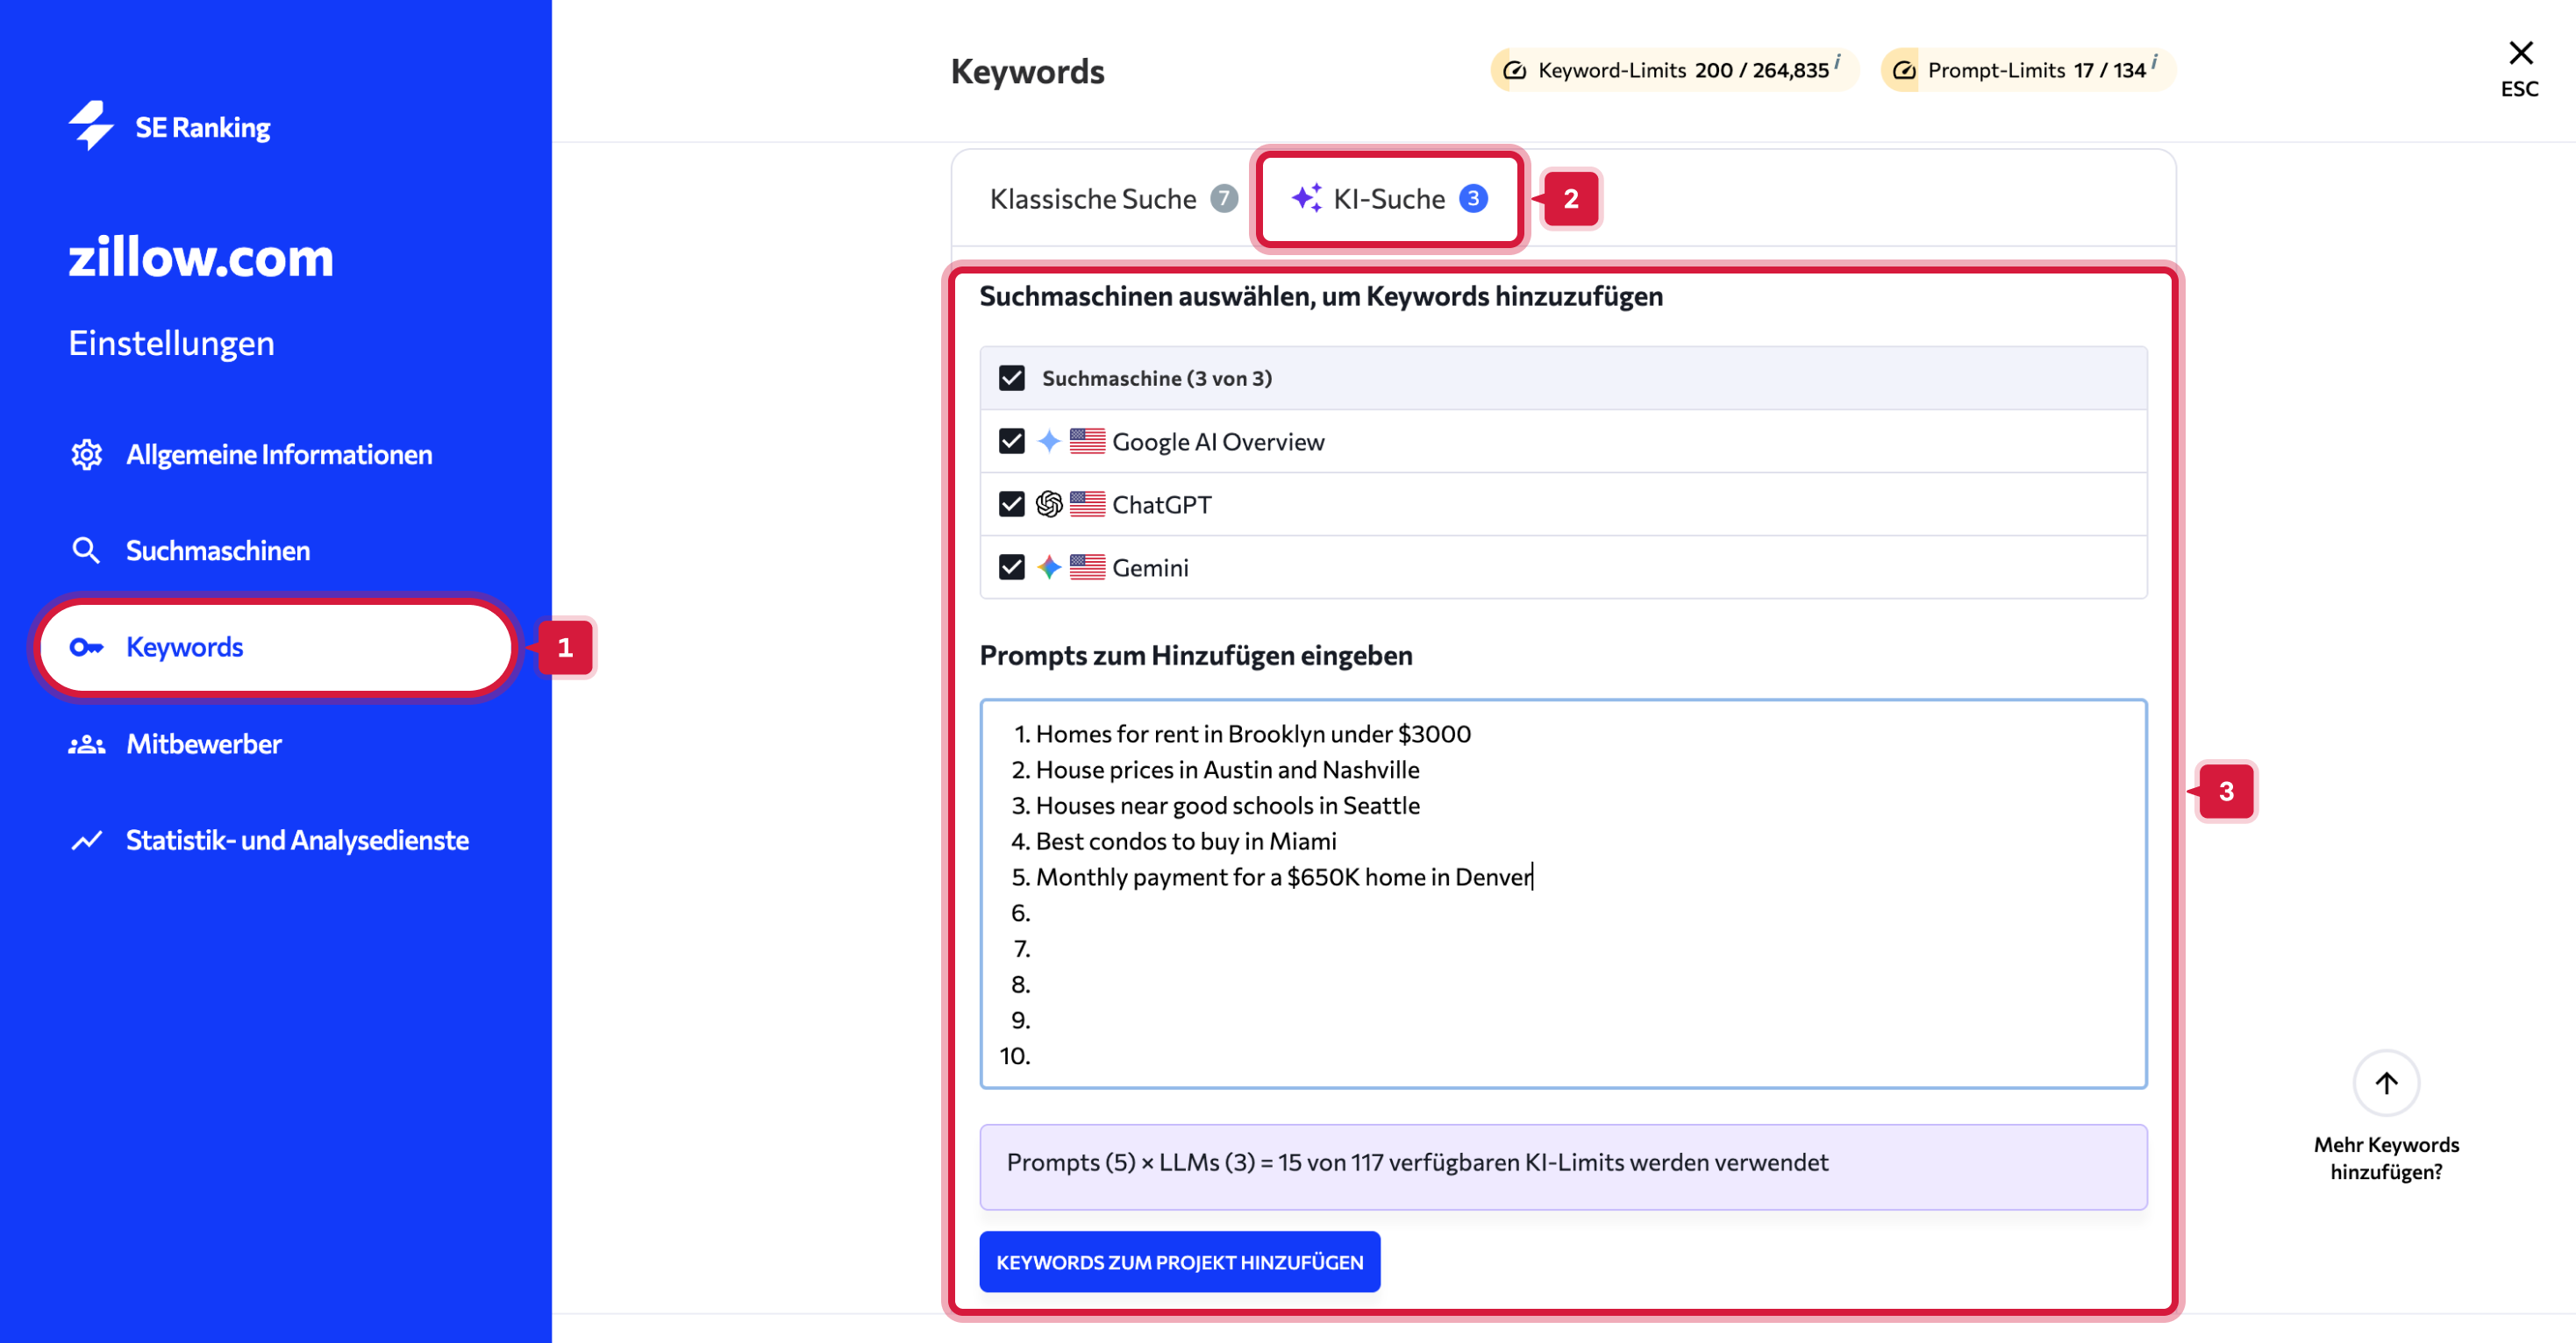Open Statistik- und Analysedienste chart icon
Screen dimensions: 2576x1343
[86, 841]
